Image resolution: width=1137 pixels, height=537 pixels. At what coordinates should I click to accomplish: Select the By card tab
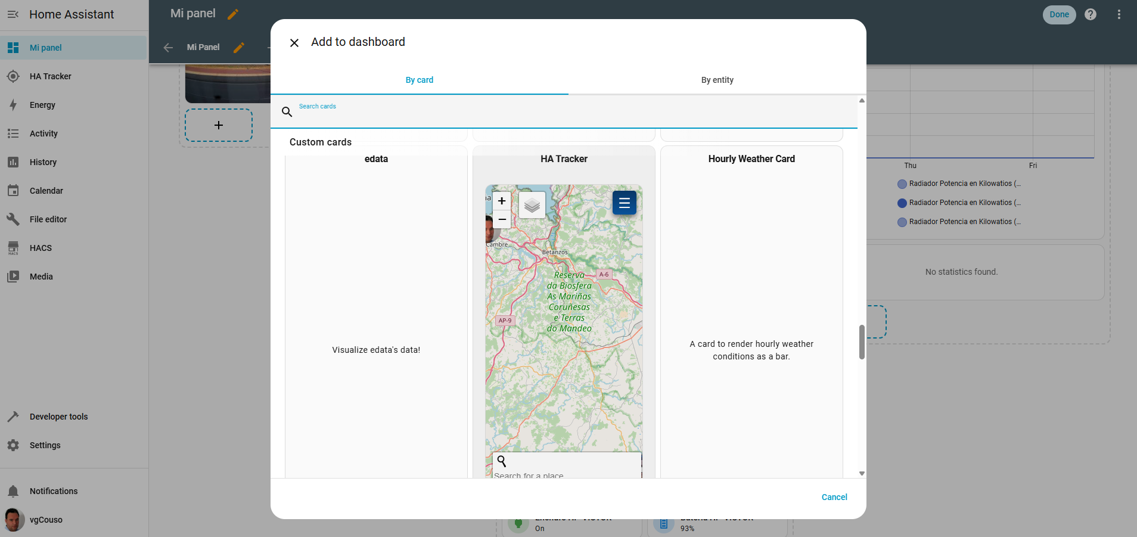click(x=420, y=80)
